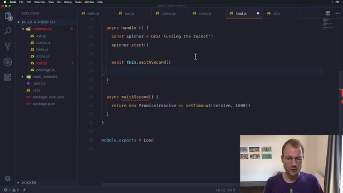This screenshot has height=193, width=343.
Task: Open the Go menu
Action: [x=59, y=2]
